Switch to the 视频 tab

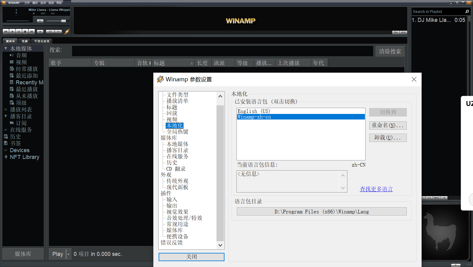click(x=25, y=41)
